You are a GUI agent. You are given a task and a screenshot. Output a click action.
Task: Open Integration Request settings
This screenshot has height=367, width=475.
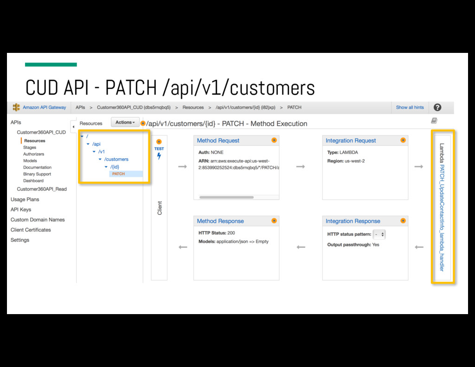[x=351, y=140]
